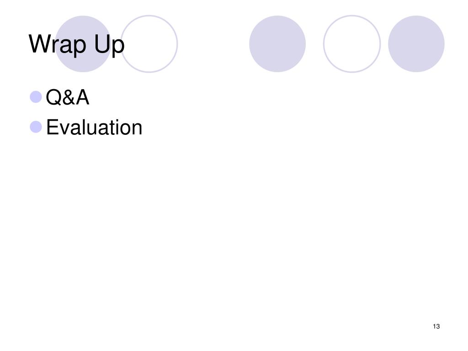Click the slide number 13
The height and width of the screenshot is (351, 468).
pos(436,326)
